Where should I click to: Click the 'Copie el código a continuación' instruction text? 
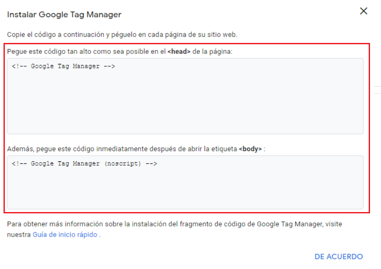(x=122, y=35)
